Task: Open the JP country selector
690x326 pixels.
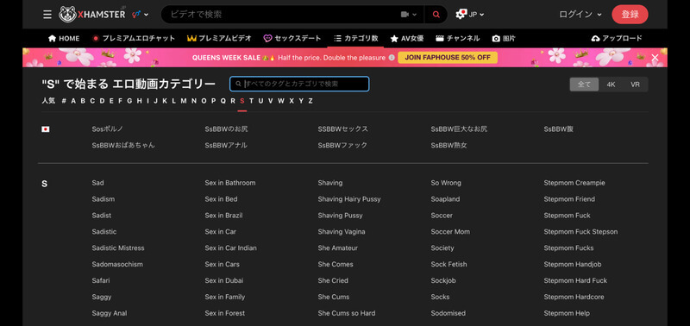Action: (469, 15)
